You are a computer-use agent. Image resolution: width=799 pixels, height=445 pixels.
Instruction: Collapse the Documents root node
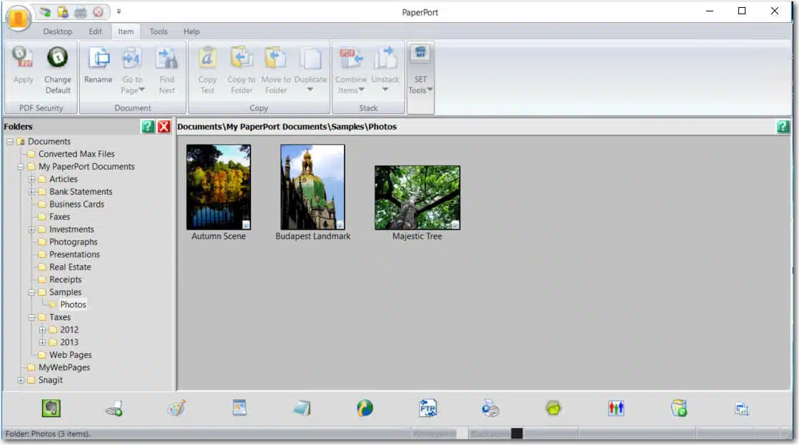[x=10, y=141]
